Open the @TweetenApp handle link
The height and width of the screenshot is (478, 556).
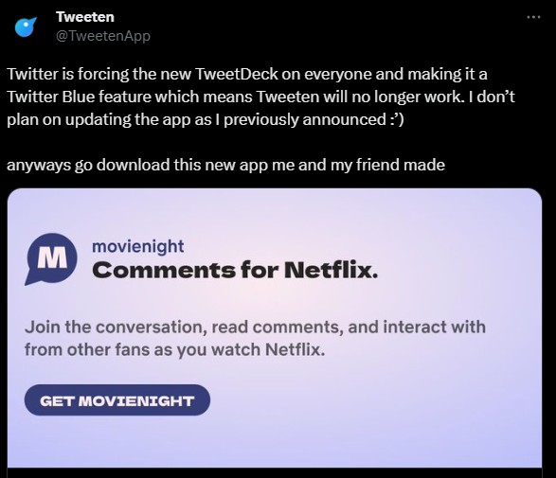tap(103, 36)
